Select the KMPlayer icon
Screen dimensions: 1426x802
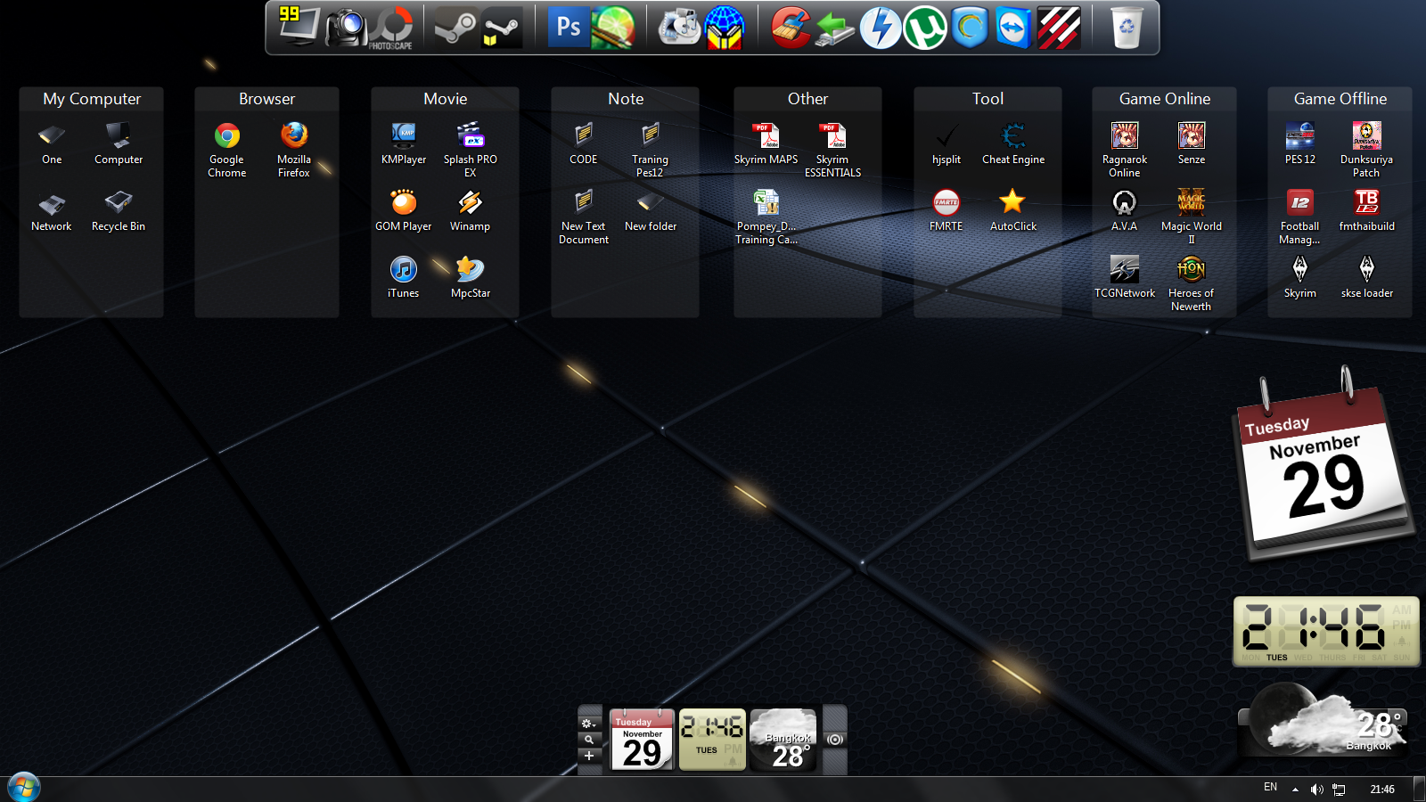tap(404, 143)
